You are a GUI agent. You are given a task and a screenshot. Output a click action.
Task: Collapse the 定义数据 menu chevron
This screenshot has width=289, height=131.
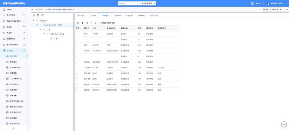pos(24,51)
